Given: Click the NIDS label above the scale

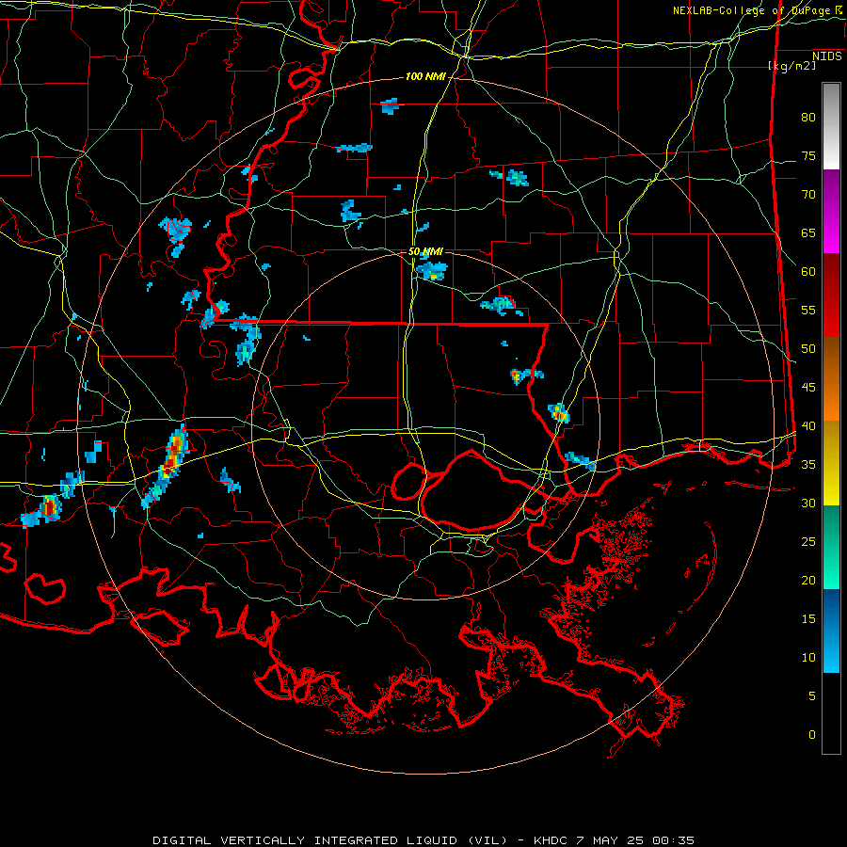Looking at the screenshot, I should (827, 56).
